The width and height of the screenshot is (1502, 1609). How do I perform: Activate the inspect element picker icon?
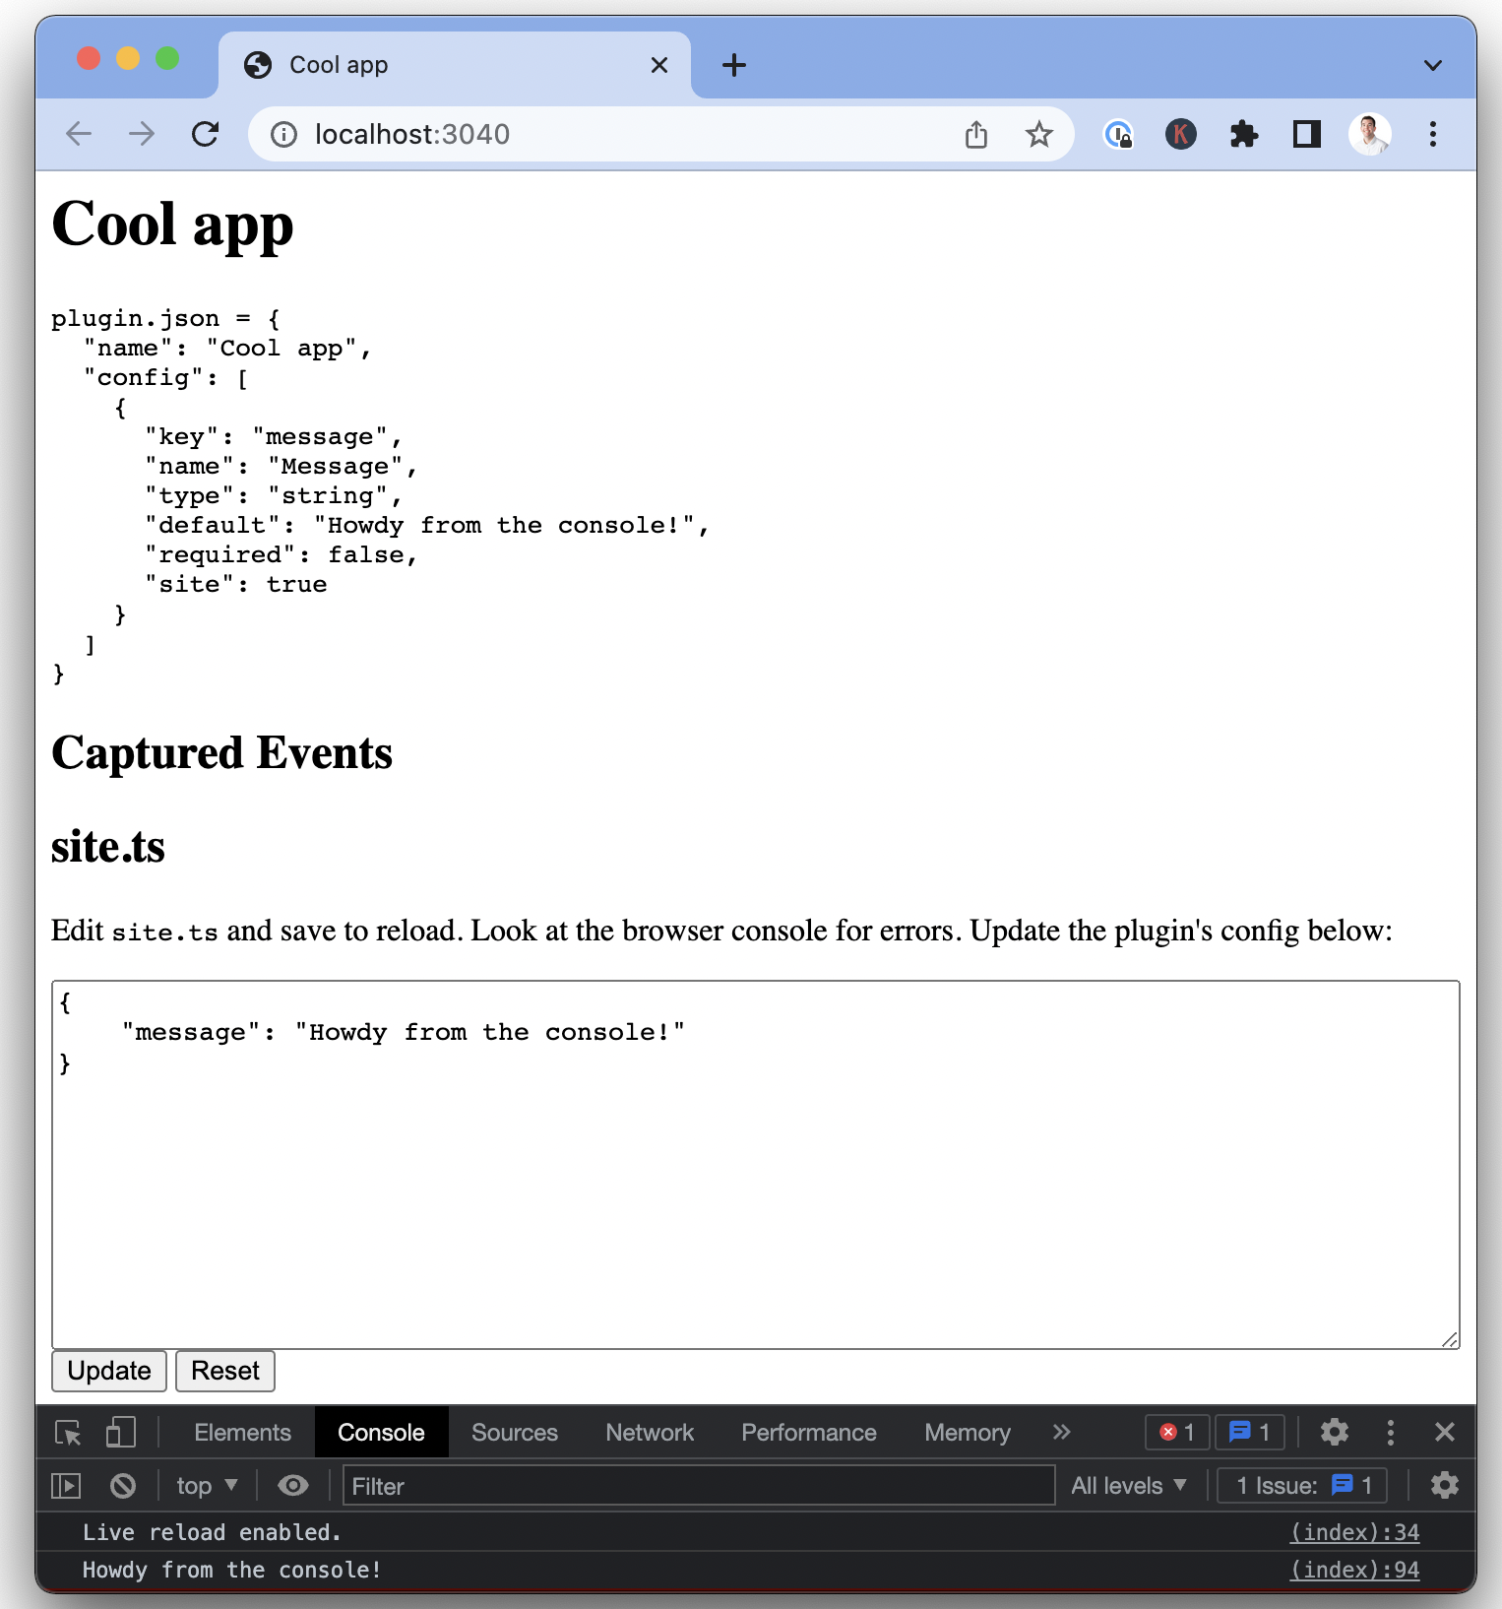coord(68,1432)
